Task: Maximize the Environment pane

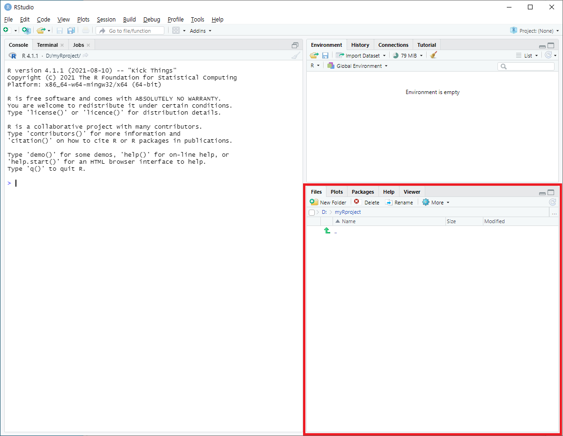Action: click(x=551, y=45)
